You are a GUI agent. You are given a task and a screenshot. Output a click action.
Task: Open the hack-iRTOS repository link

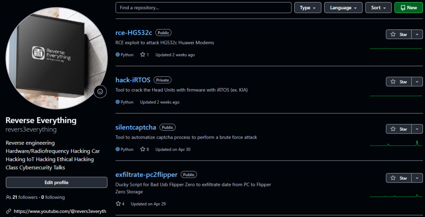point(133,80)
